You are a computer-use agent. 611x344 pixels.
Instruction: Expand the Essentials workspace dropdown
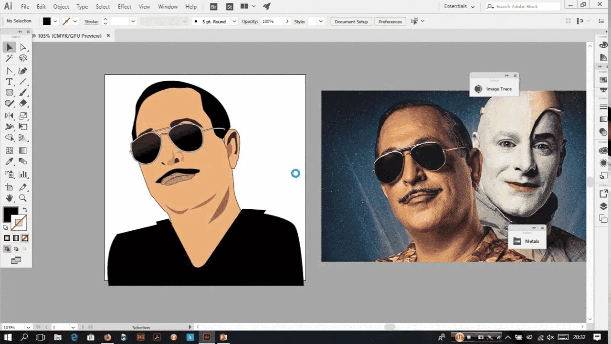point(459,7)
